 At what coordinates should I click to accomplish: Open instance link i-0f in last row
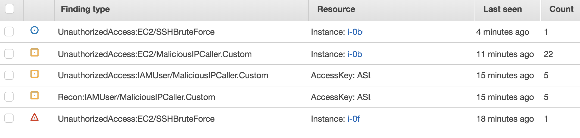354,119
